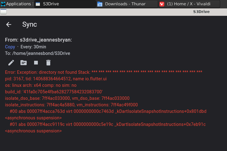
Task: Open the S3Drive window menu icon
Action: 3,11
